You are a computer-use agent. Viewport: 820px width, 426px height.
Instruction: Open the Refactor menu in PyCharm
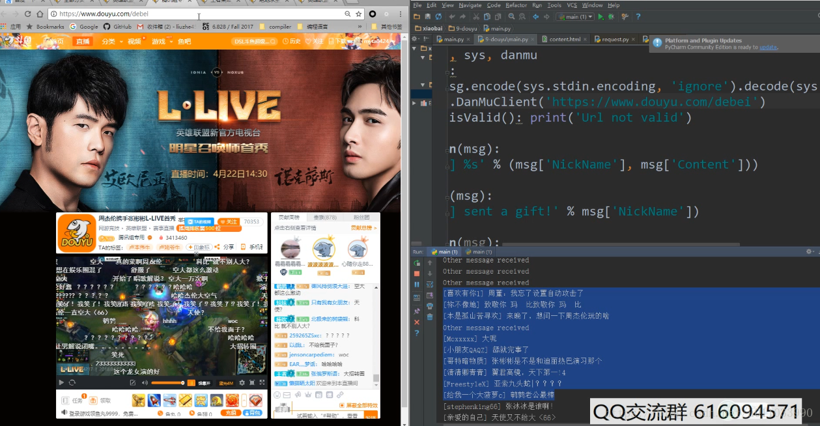click(x=516, y=5)
